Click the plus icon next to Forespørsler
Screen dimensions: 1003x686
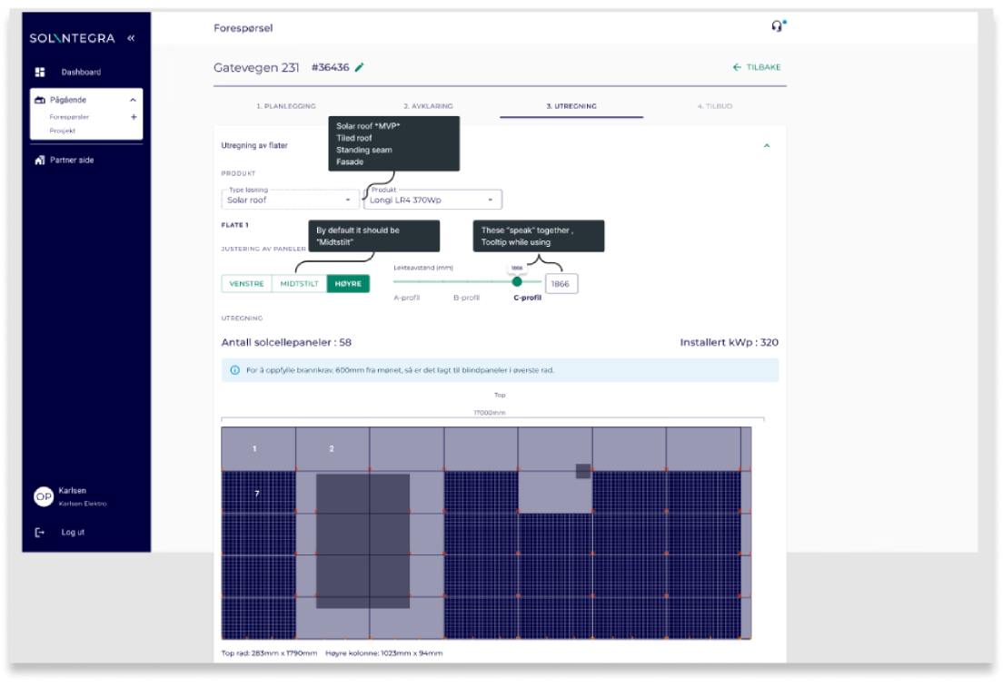point(134,117)
